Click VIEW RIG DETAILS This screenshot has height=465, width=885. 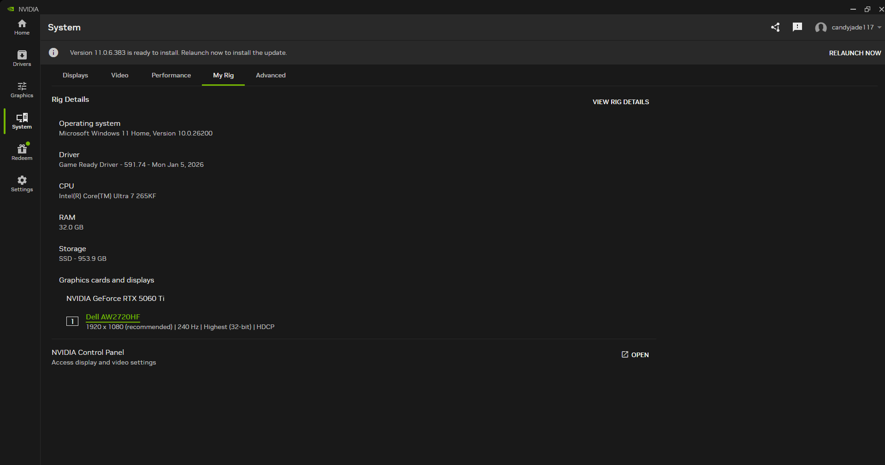click(620, 102)
